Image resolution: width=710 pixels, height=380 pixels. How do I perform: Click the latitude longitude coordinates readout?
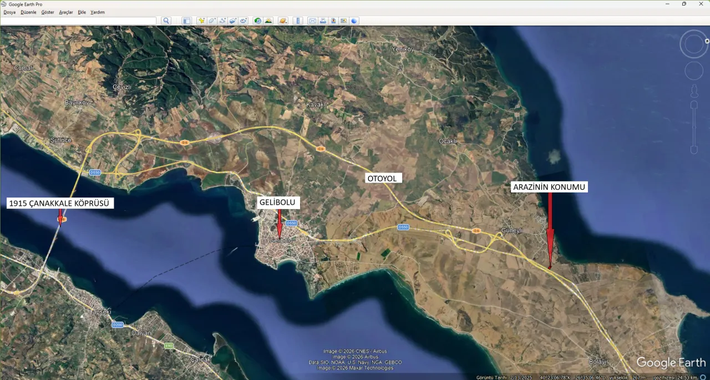click(572, 377)
